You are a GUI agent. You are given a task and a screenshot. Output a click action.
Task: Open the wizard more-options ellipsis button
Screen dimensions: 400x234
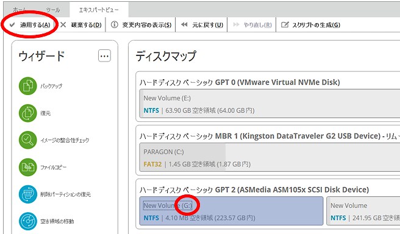[x=104, y=55]
